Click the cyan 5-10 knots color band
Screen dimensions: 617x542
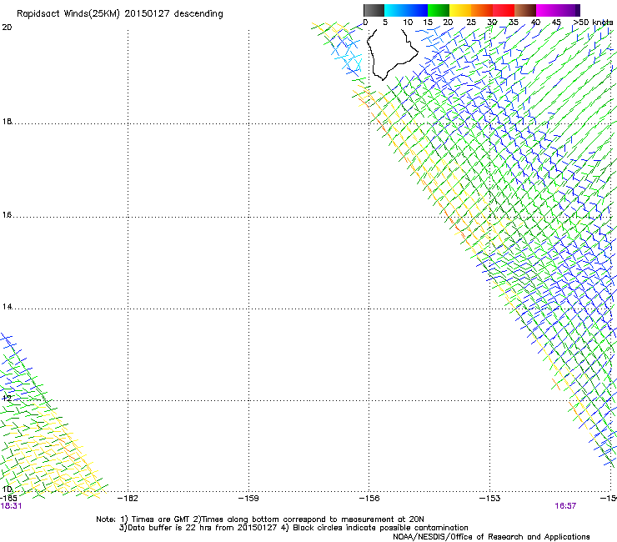click(x=395, y=10)
